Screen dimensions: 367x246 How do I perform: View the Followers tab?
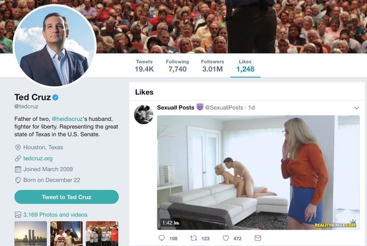pos(212,65)
